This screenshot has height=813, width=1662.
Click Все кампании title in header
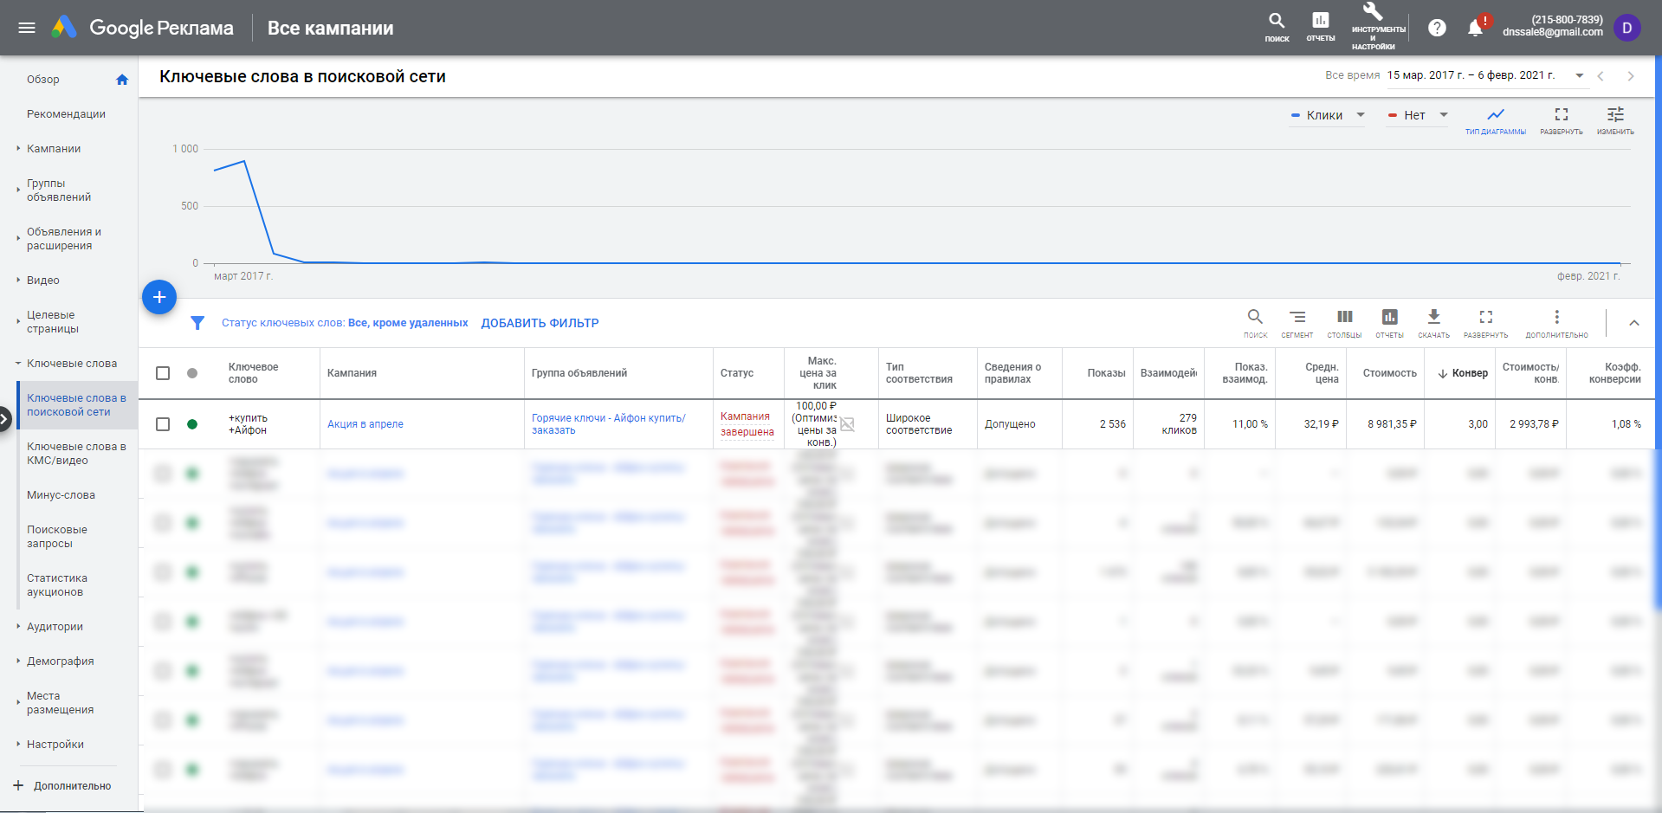click(x=330, y=28)
